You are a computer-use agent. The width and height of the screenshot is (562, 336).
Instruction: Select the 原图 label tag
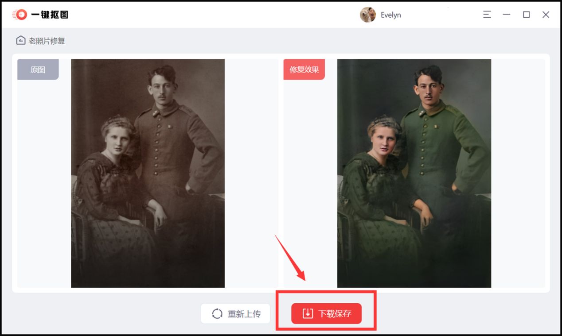coord(38,70)
